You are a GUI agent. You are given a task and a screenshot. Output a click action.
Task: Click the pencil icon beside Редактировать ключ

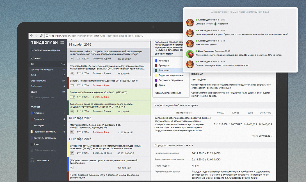point(32,97)
